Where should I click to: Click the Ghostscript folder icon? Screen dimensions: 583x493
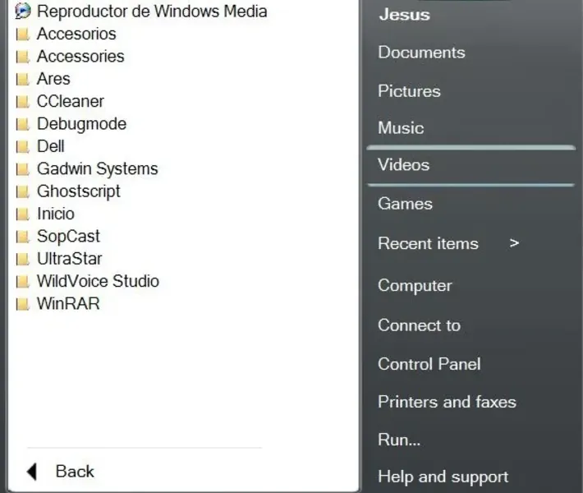click(x=22, y=191)
